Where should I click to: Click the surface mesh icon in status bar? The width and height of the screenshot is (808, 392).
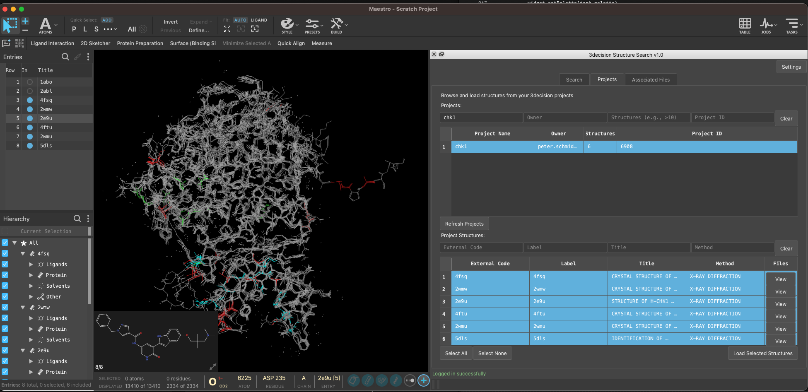click(x=381, y=380)
